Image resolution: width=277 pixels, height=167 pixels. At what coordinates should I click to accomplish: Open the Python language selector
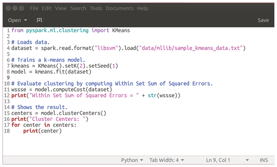[x=132, y=160]
